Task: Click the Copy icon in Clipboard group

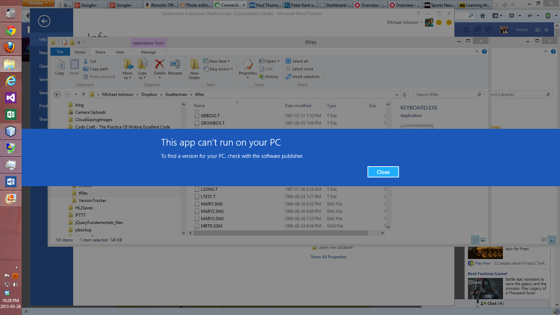Action: (x=59, y=67)
